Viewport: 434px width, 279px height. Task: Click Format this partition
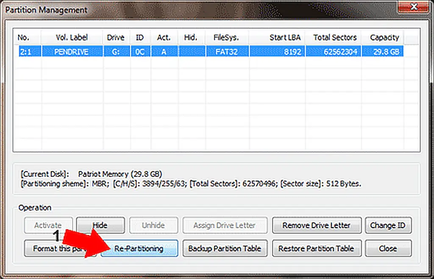tap(51, 248)
